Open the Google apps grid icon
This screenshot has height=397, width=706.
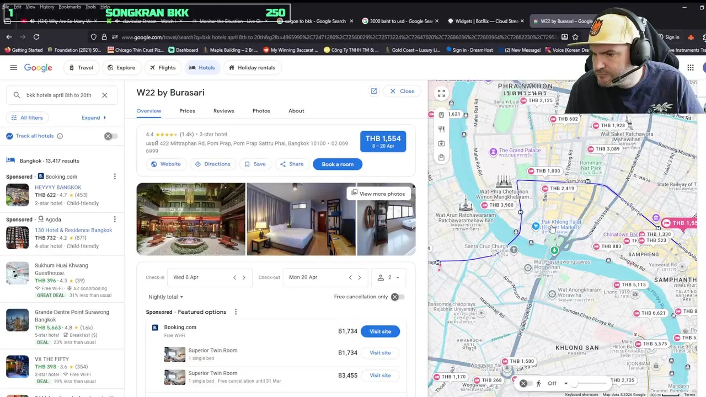tap(691, 67)
